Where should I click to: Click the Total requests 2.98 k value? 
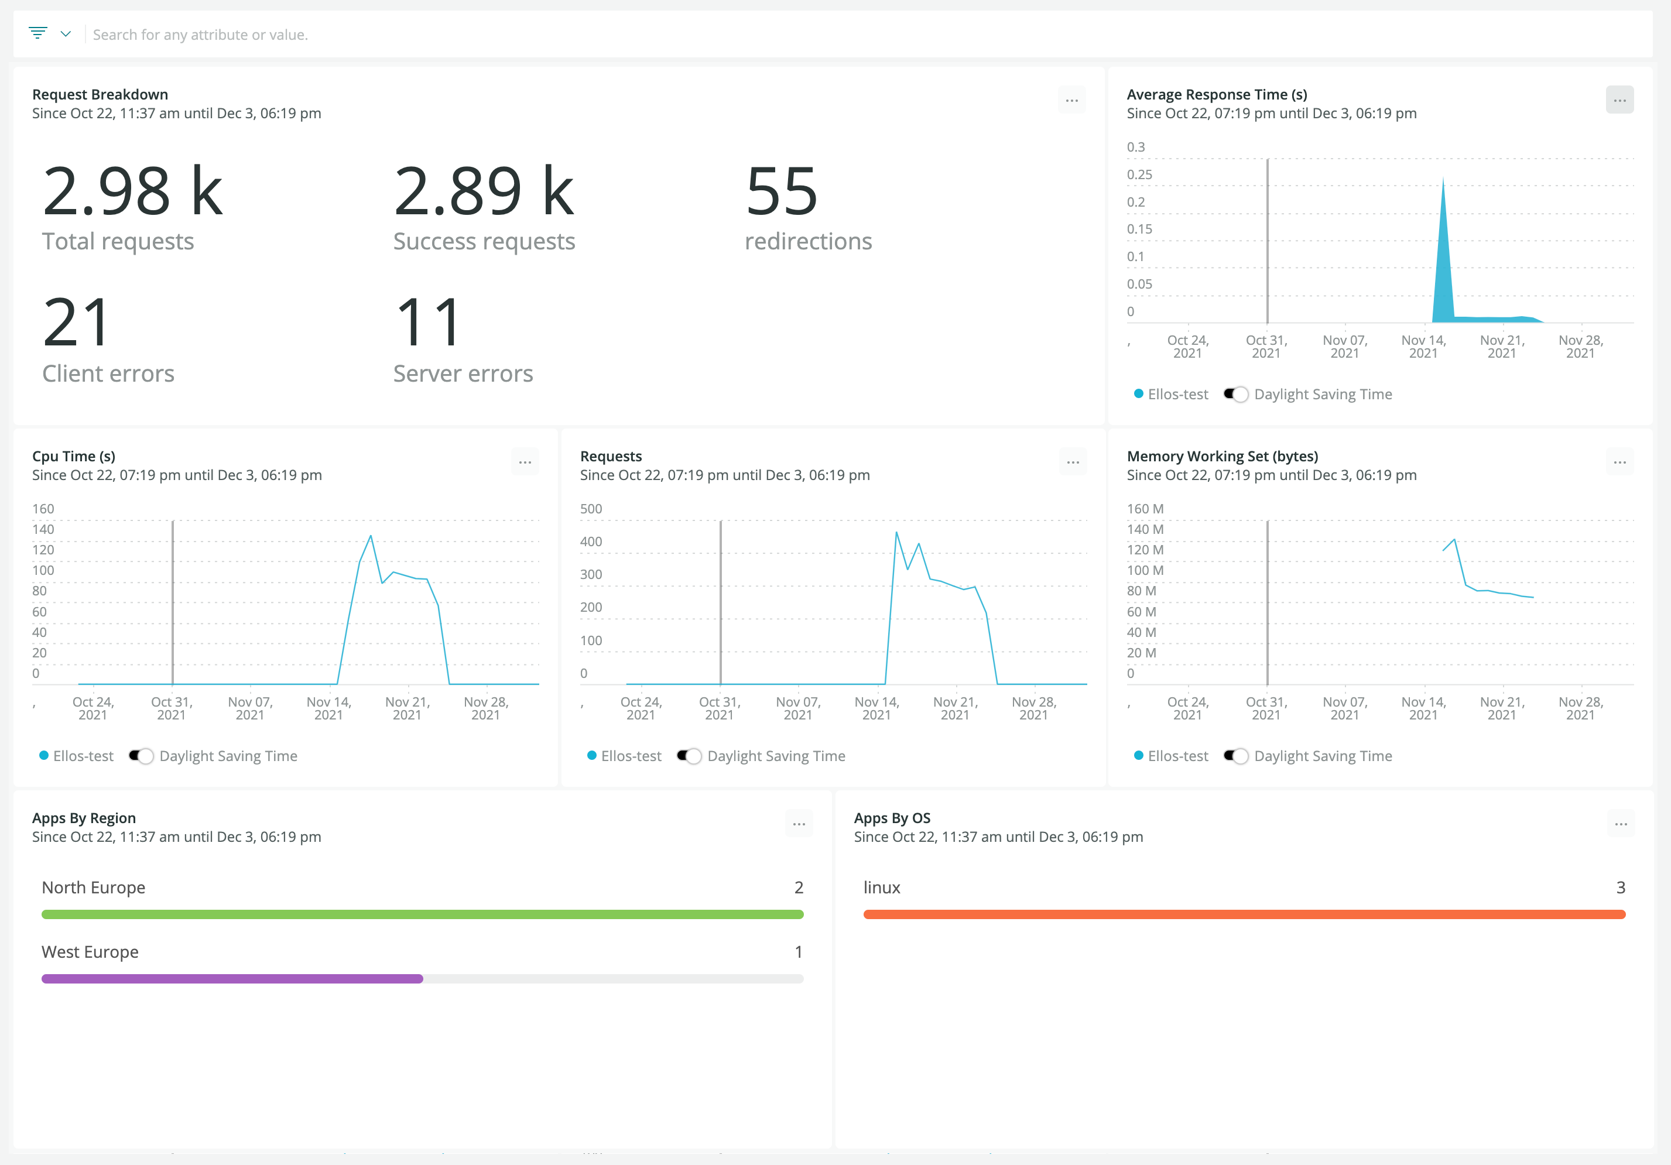[132, 191]
